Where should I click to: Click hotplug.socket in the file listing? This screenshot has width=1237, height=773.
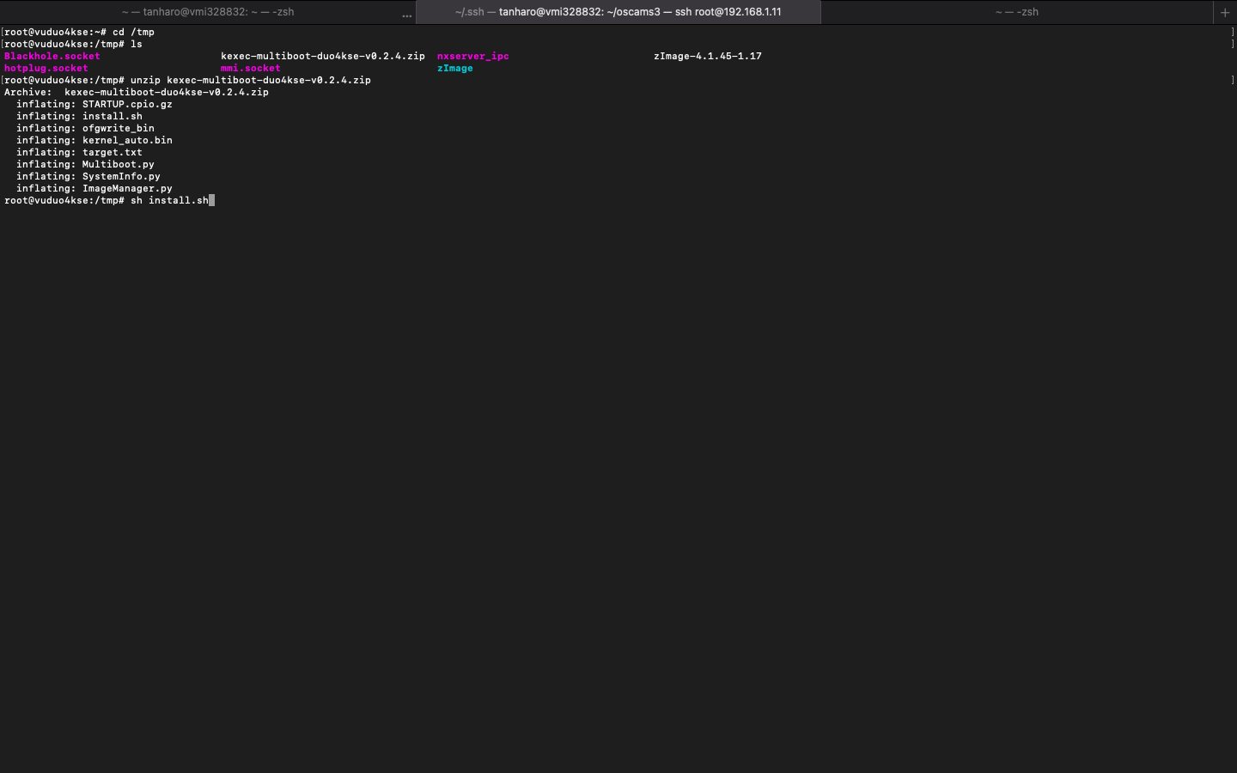point(46,68)
